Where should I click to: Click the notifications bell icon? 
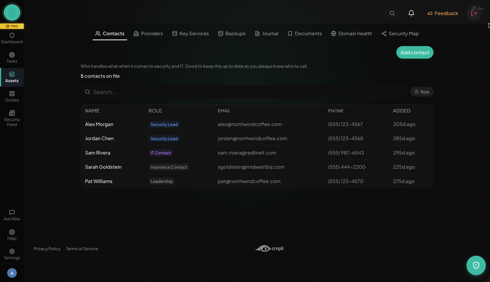coord(411,13)
